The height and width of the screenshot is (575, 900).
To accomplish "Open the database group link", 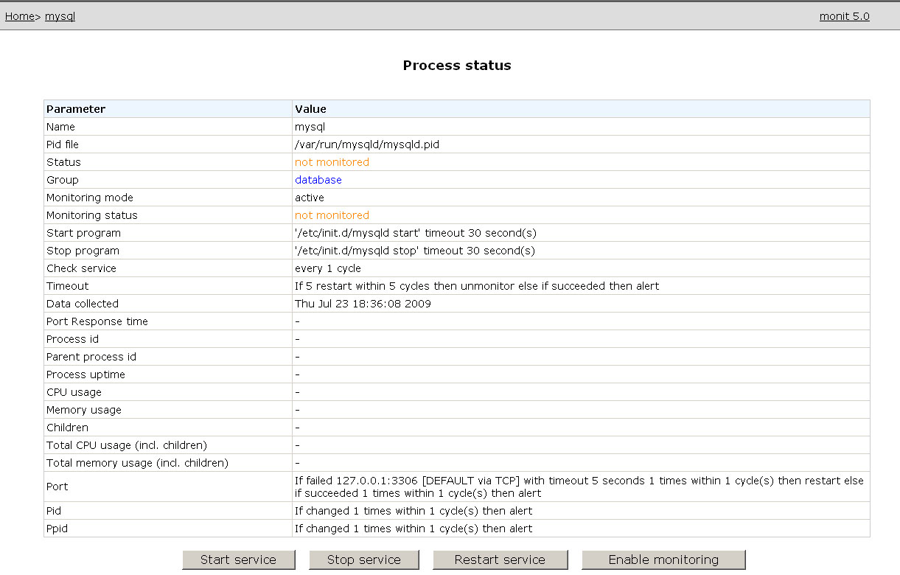I will click(x=318, y=180).
